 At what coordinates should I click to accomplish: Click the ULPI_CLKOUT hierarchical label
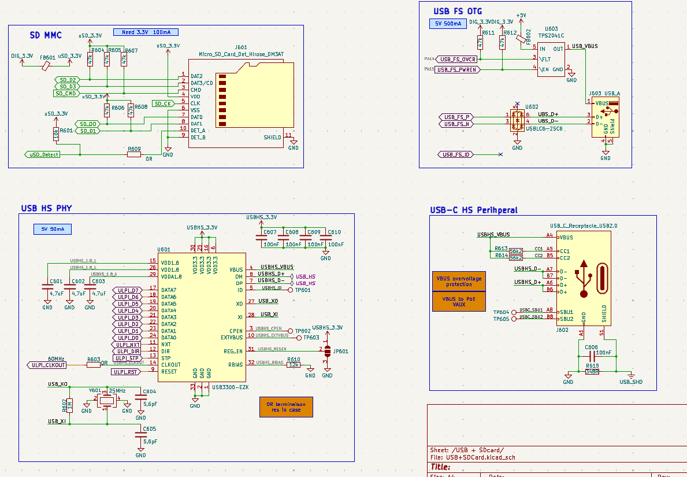click(47, 365)
